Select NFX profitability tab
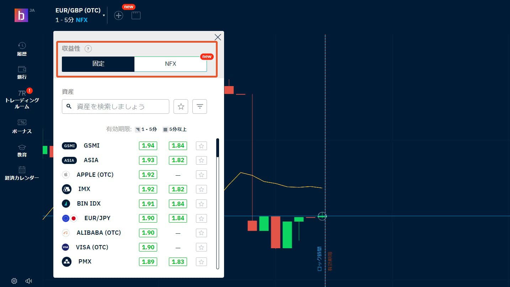510x287 pixels. [170, 64]
